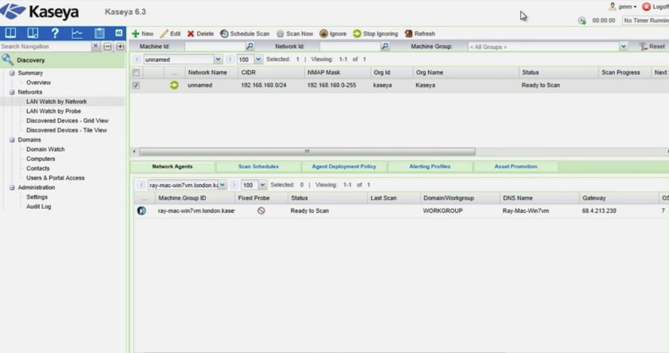
Task: Expand all navigation tree nodes (plus icon)
Action: pos(120,46)
